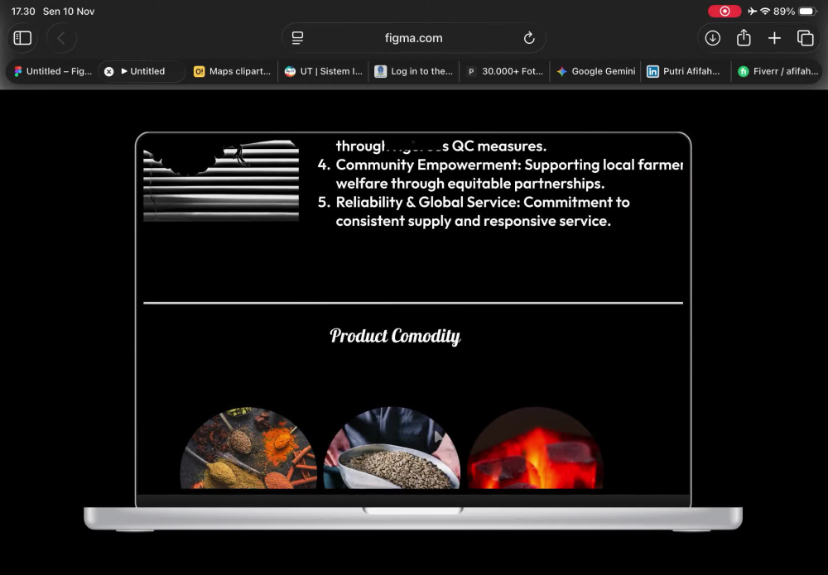This screenshot has height=575, width=828.
Task: Switch to the Untitled – Fig... tab
Action: 53,71
